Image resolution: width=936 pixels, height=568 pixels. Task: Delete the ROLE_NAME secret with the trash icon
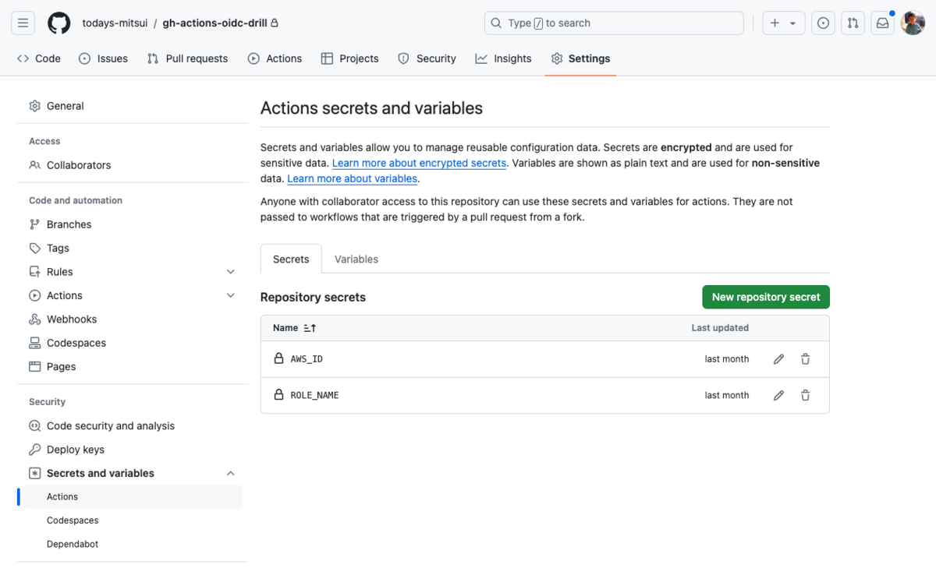[x=805, y=395]
